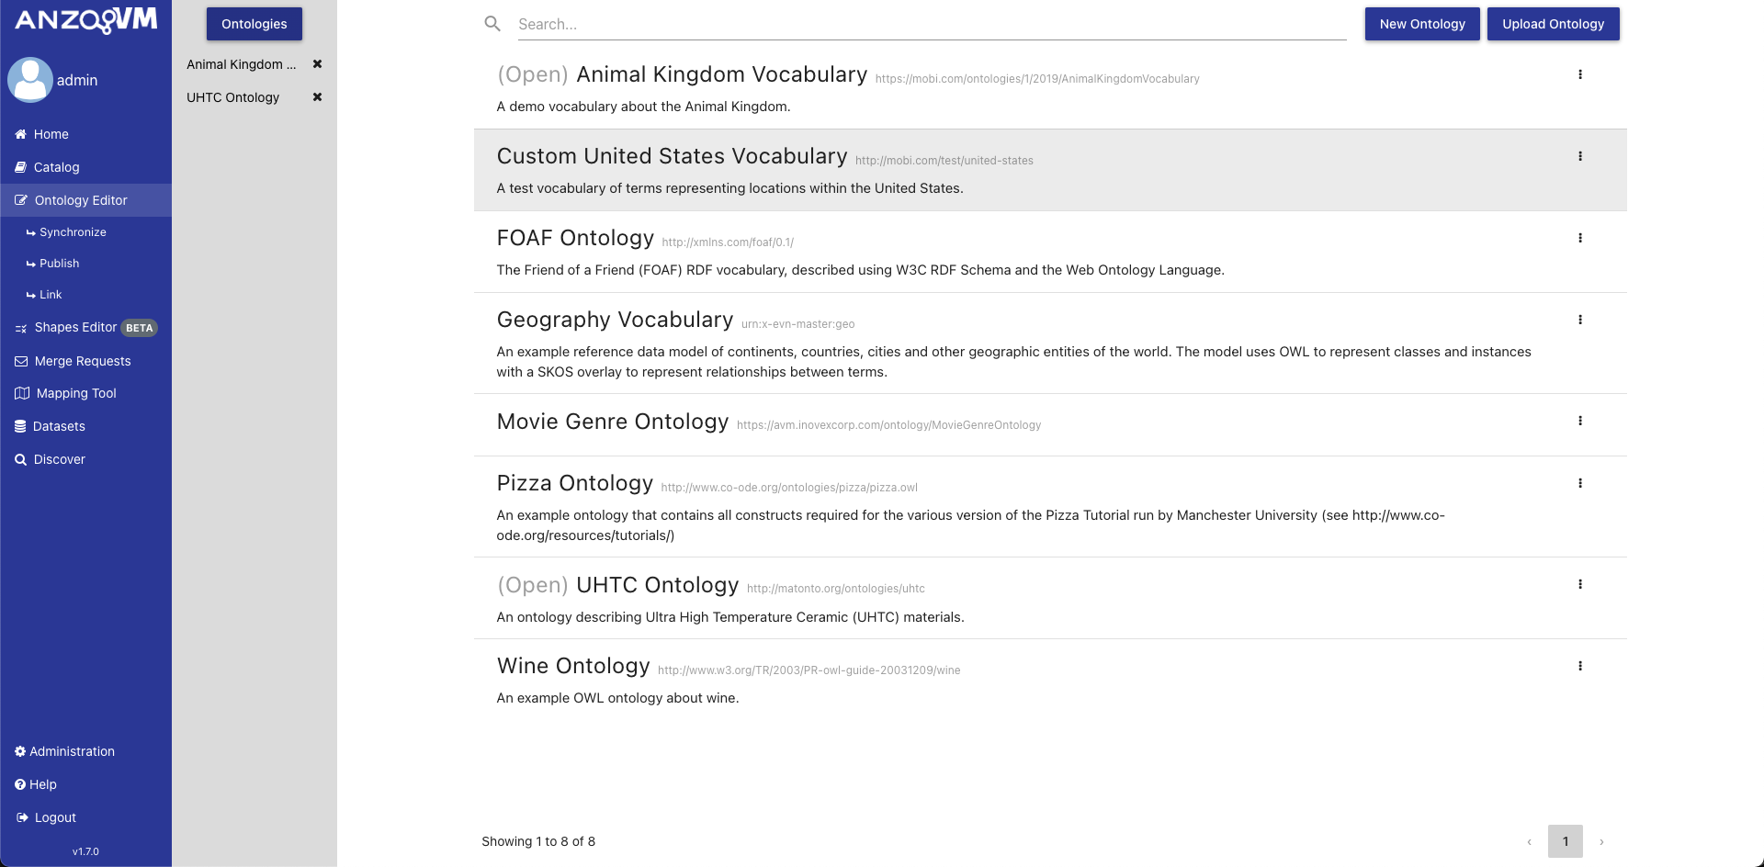Click the admin user avatar

click(30, 80)
